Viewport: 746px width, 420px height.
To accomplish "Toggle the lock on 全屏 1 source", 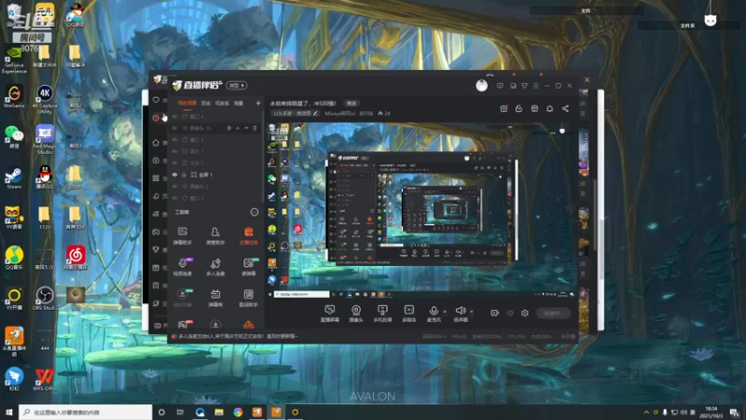I will (184, 175).
